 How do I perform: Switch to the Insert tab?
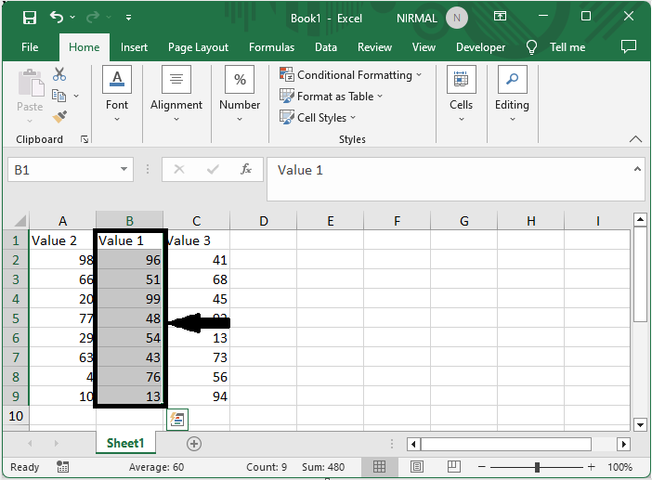tap(134, 47)
